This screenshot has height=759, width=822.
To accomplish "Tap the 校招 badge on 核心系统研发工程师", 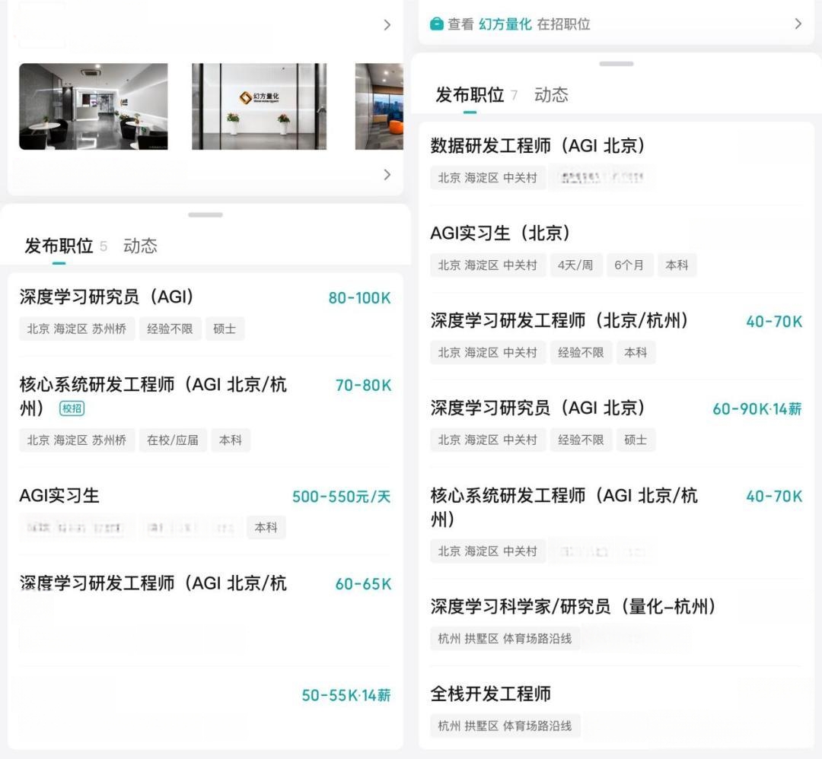I will click(x=72, y=408).
